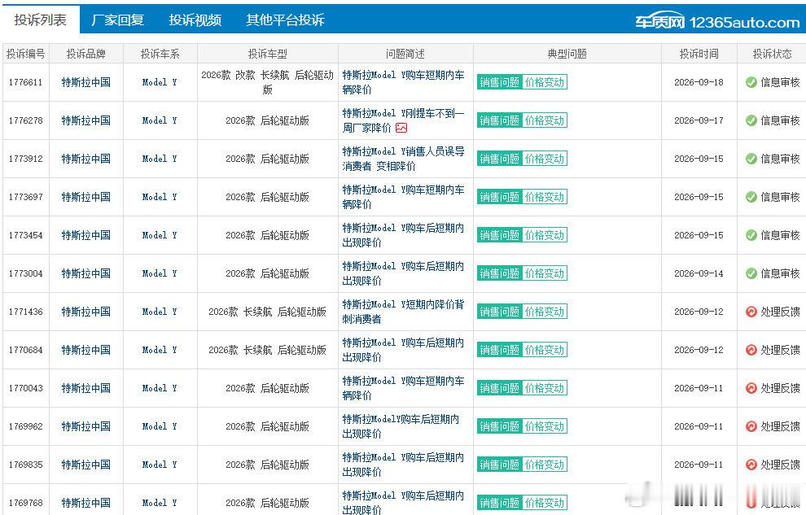
Task: Open the 其他平台投诉 tab
Action: (285, 20)
